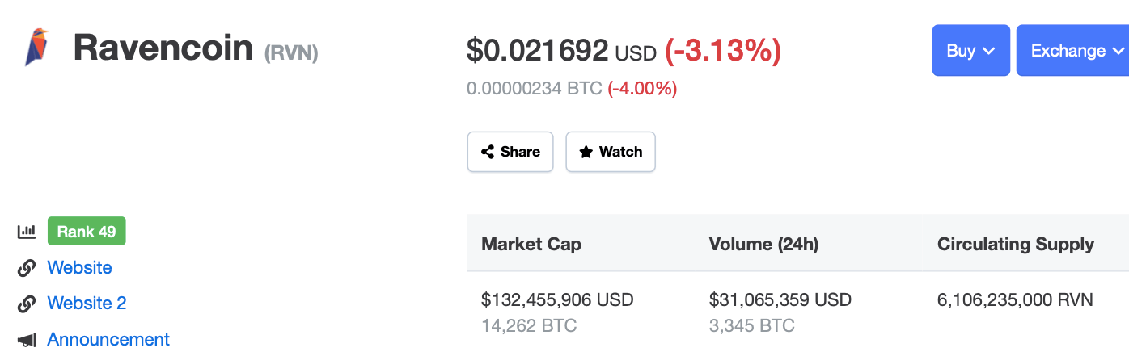The image size is (1129, 356).
Task: Click the Circulating Supply column header
Action: tap(1015, 244)
